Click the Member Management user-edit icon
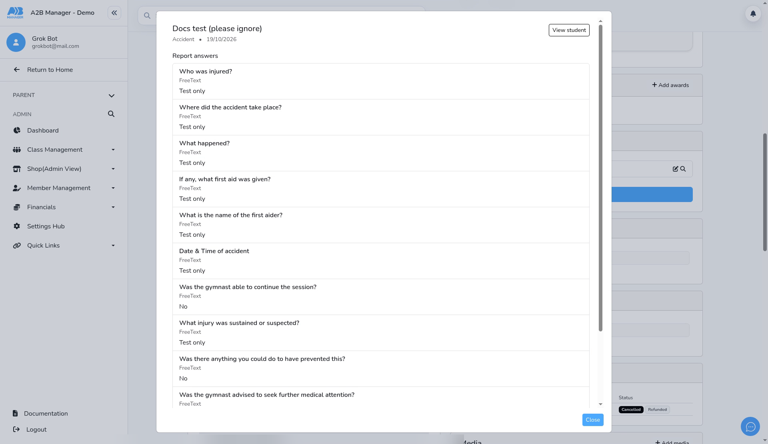 point(17,188)
